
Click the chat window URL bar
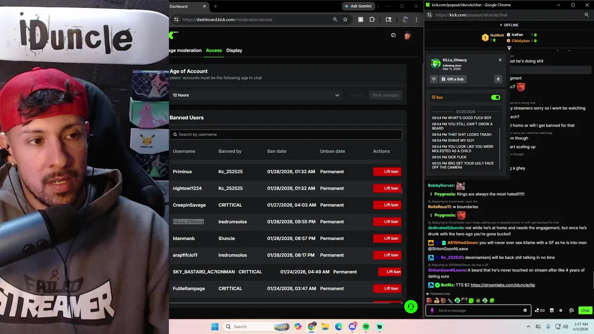tap(506, 15)
